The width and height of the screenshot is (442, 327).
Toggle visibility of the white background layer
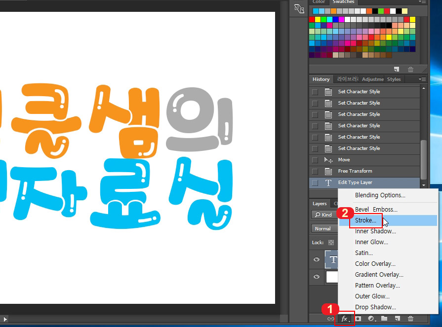pyautogui.click(x=317, y=277)
